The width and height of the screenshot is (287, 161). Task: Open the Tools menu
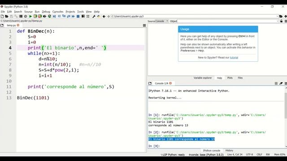tap(80, 12)
